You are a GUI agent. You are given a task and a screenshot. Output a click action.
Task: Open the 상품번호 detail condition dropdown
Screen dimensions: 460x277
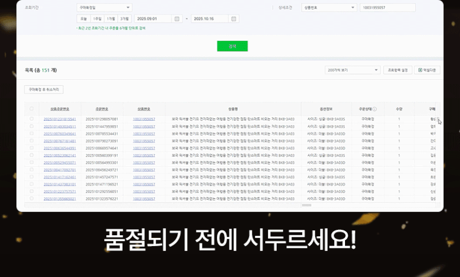click(x=329, y=8)
